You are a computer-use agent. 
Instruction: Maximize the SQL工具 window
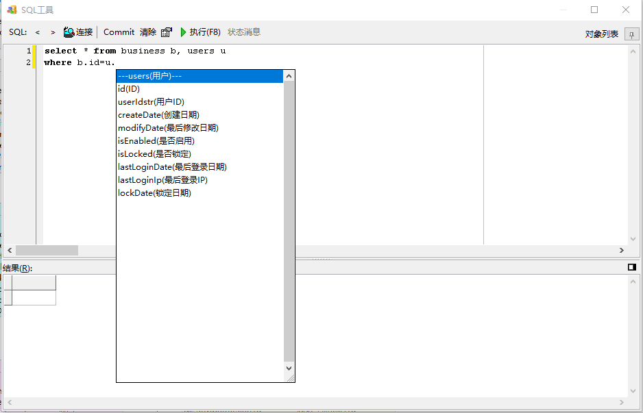[594, 10]
